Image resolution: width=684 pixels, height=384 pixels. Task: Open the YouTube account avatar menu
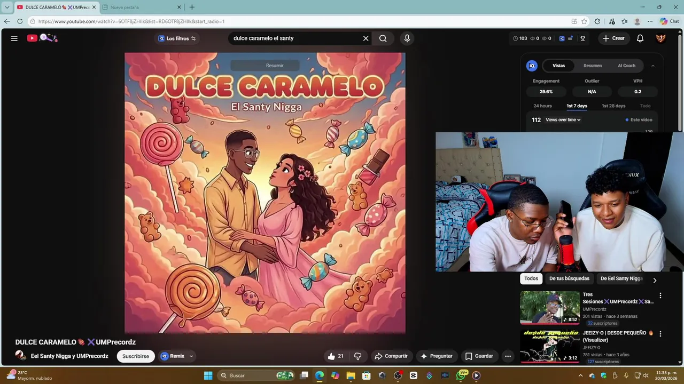(x=661, y=38)
